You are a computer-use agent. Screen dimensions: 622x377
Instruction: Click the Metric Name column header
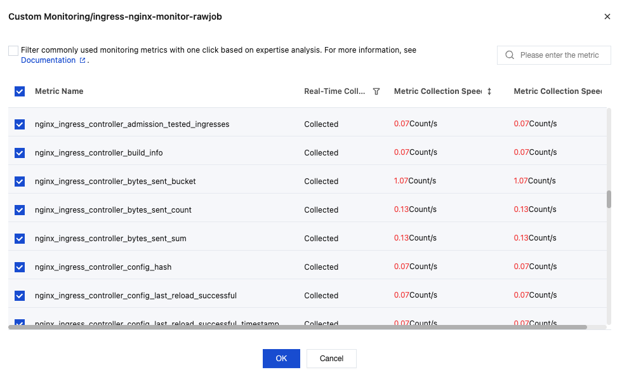59,91
